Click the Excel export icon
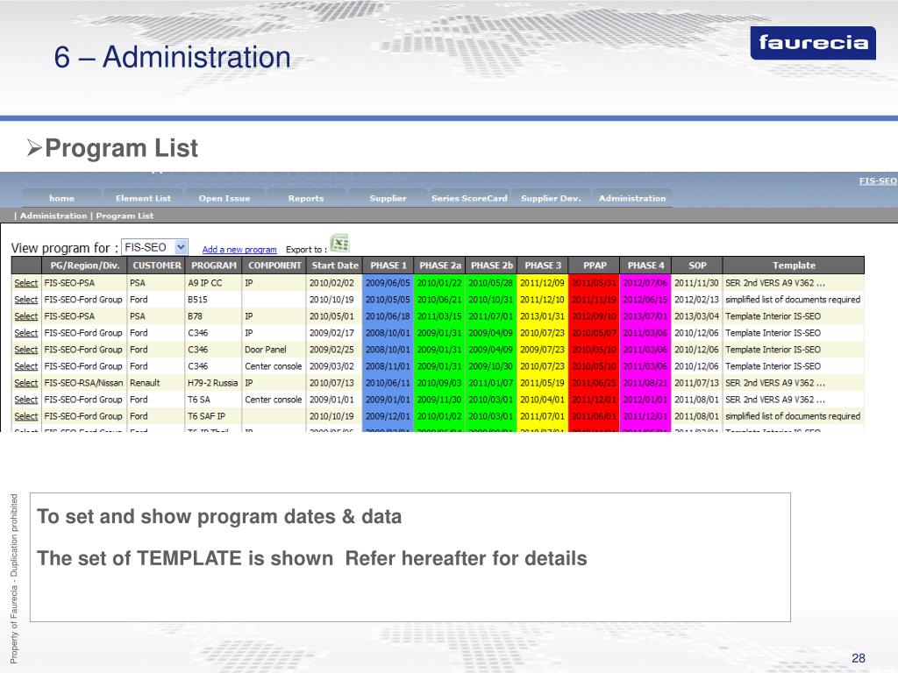 click(339, 244)
